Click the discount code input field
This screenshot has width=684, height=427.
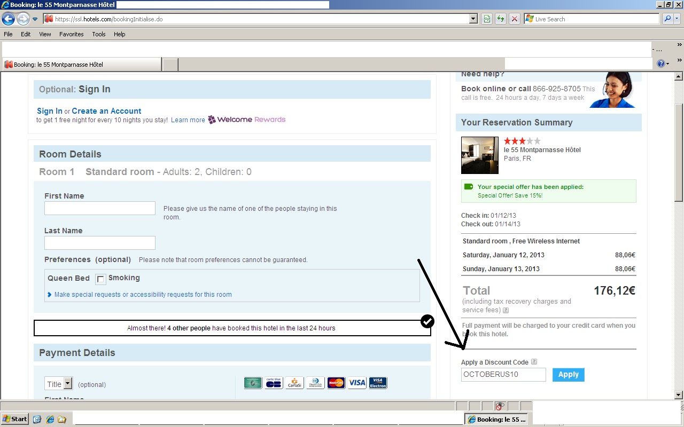tap(503, 375)
